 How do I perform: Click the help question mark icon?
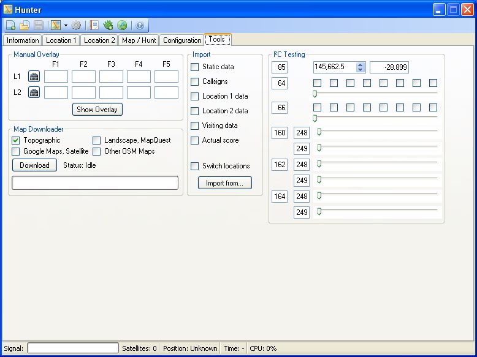pos(140,26)
